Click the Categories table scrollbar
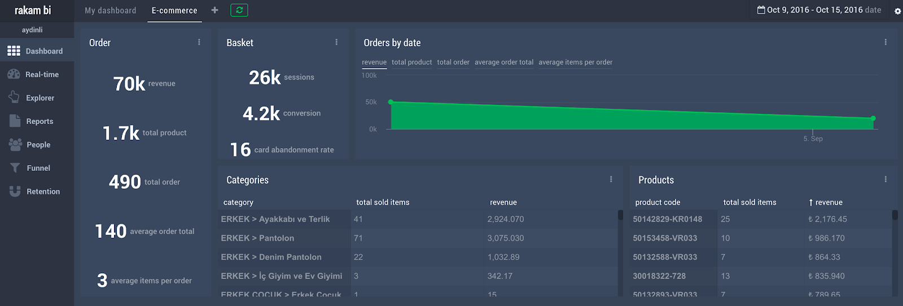Screen dimensions: 903x306 (x=620, y=215)
